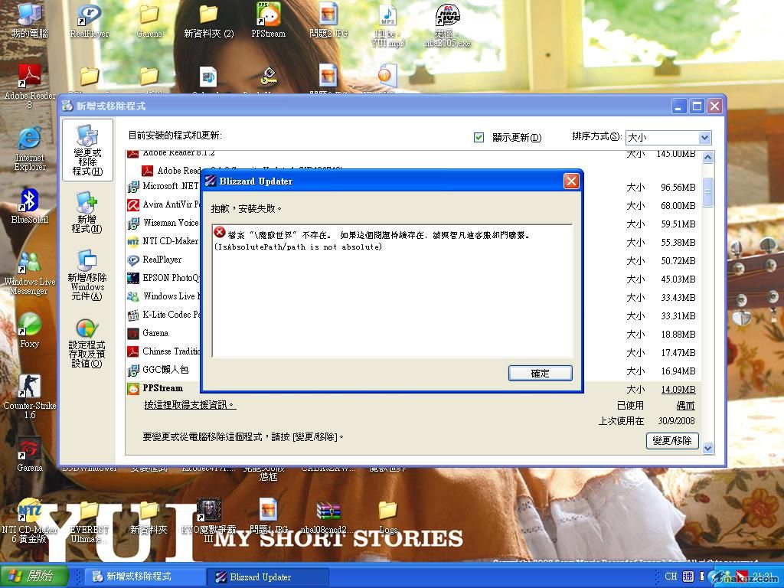The width and height of the screenshot is (784, 588).
Task: Switch to 新增或移除程式 taskbar button
Action: [x=145, y=577]
